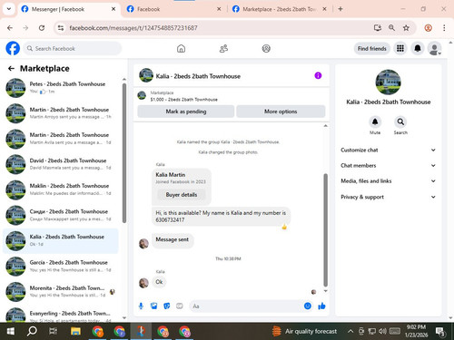Open Сандя - 2beds 2bath Townhouse conversation
454x340 pixels.
point(61,215)
